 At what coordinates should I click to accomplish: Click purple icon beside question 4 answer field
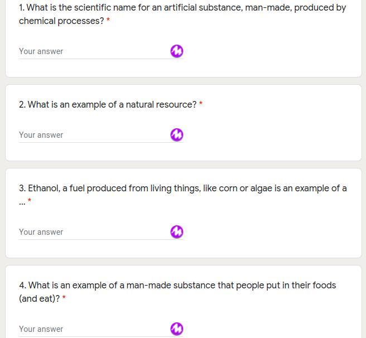176,329
